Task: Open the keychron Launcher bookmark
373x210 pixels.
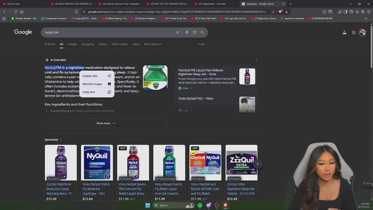Action: (292, 18)
